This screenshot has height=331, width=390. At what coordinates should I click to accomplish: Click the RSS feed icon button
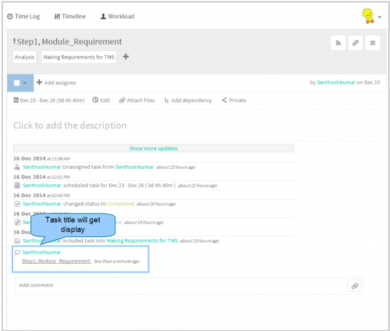tap(338, 43)
